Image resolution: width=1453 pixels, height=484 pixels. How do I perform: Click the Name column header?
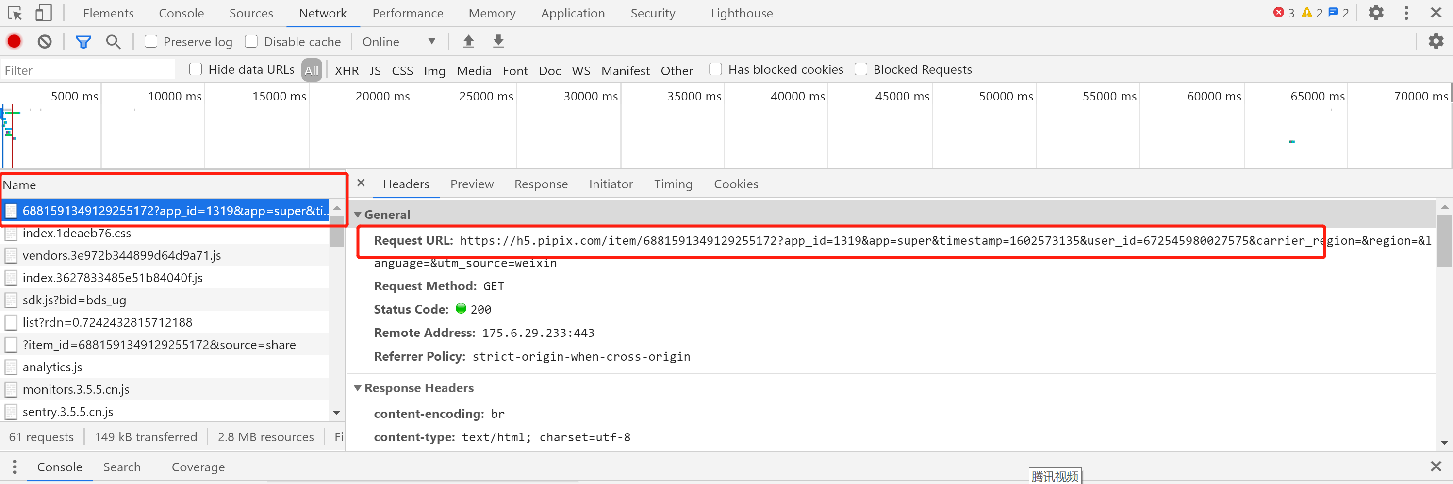[x=173, y=185]
